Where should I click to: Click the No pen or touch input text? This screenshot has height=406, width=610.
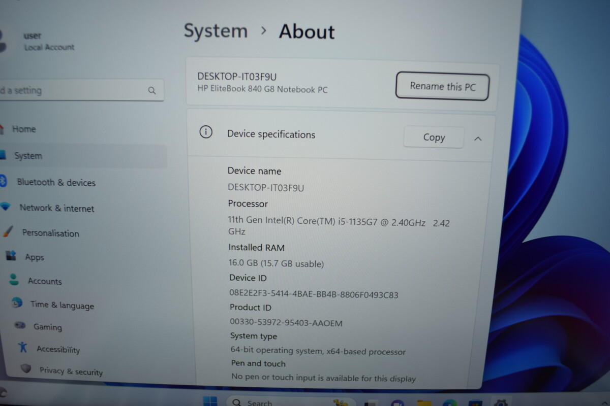pos(323,378)
